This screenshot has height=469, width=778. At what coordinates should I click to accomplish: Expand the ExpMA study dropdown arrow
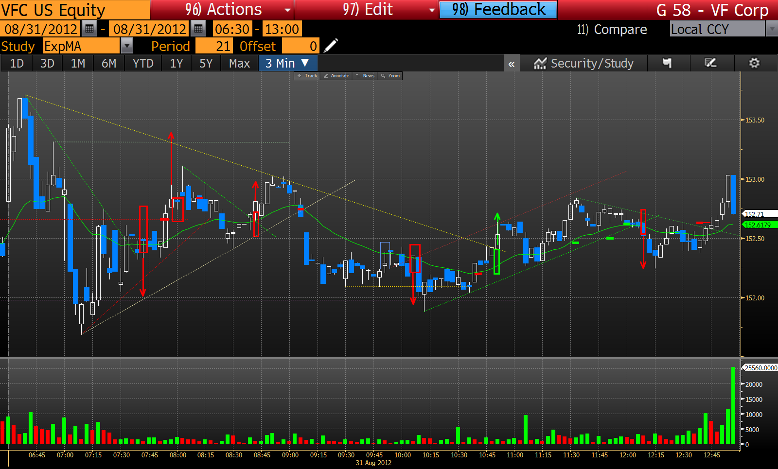(x=126, y=46)
